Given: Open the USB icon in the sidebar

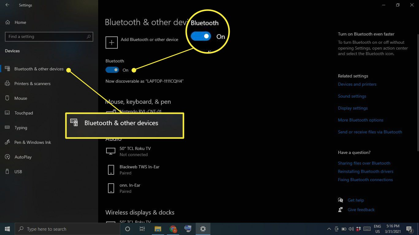Looking at the screenshot, I should pos(8,172).
